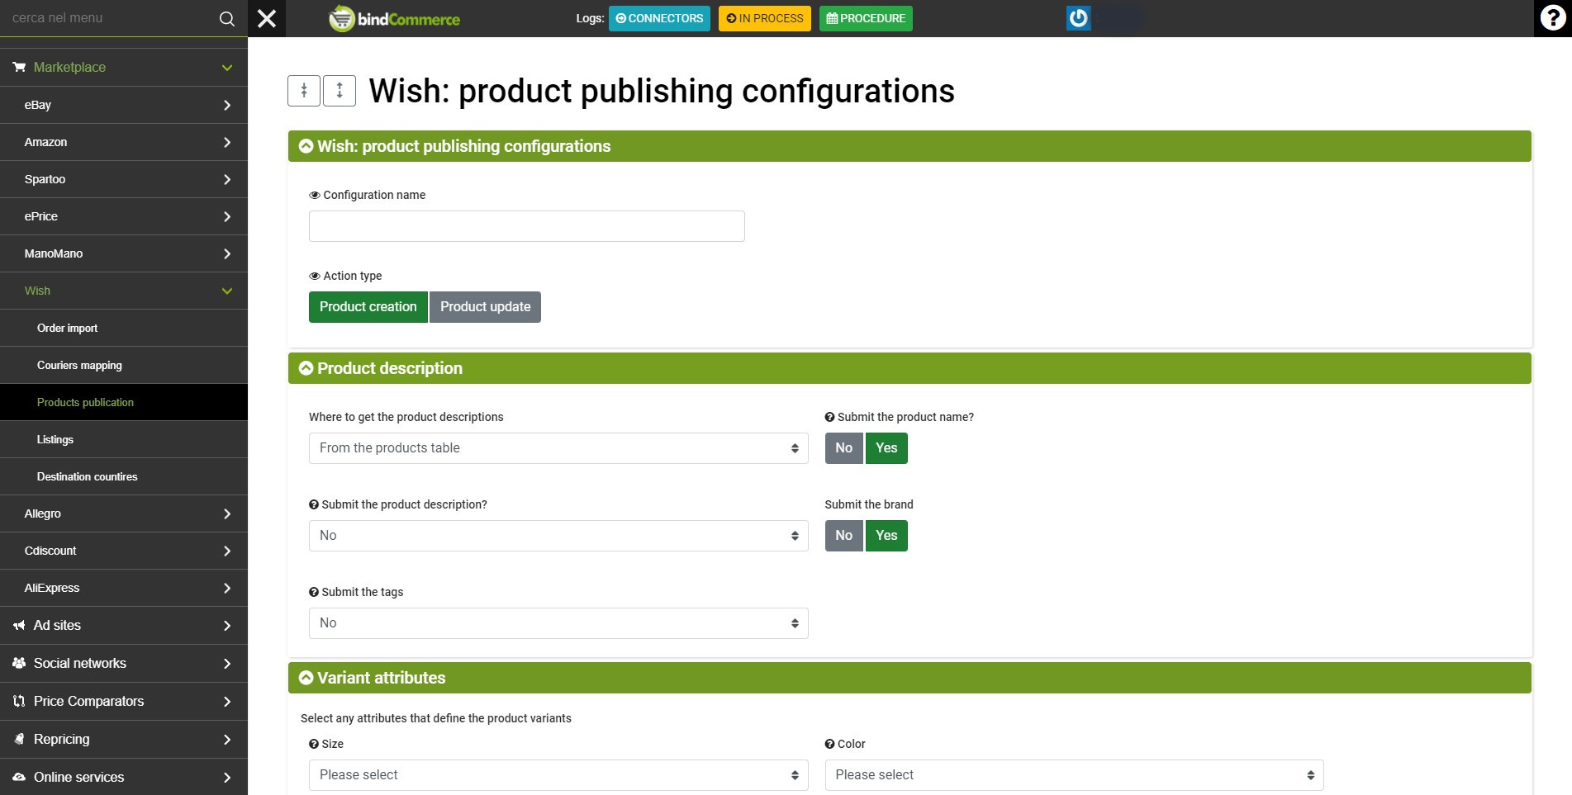
Task: Expand the Social networks menu
Action: [x=124, y=663]
